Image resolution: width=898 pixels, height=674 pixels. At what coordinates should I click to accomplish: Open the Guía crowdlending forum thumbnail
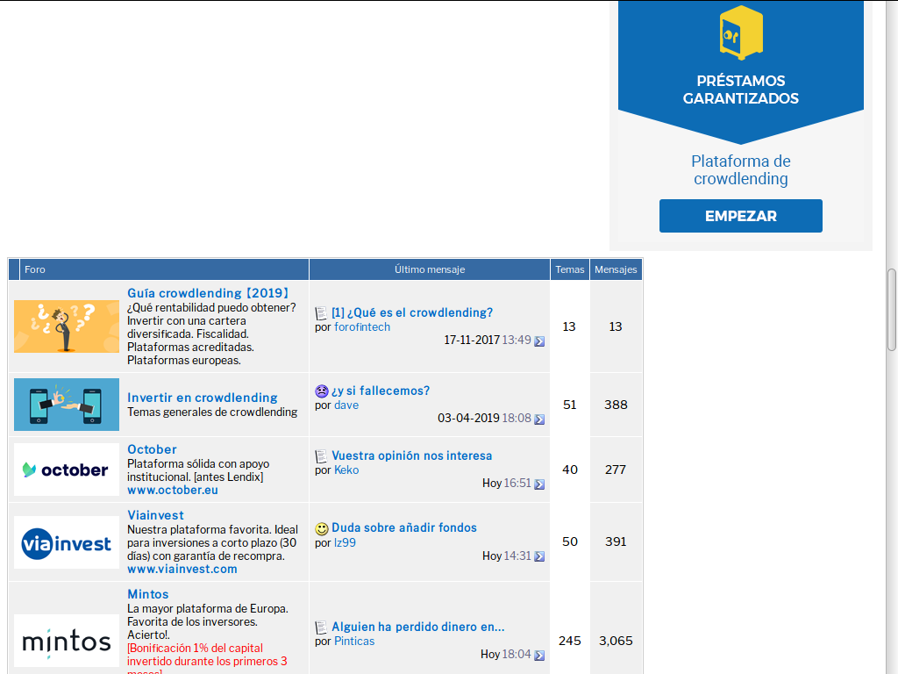coord(67,326)
